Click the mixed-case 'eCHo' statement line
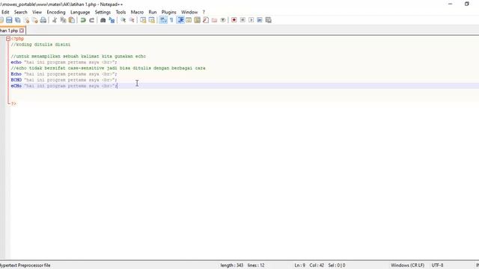The height and width of the screenshot is (269, 479). click(x=64, y=86)
